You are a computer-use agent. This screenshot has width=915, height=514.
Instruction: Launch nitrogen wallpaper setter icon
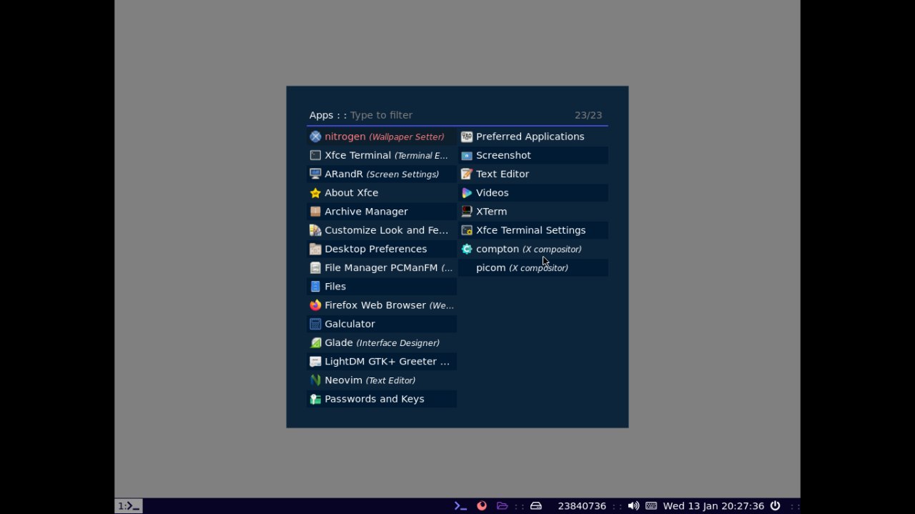315,137
